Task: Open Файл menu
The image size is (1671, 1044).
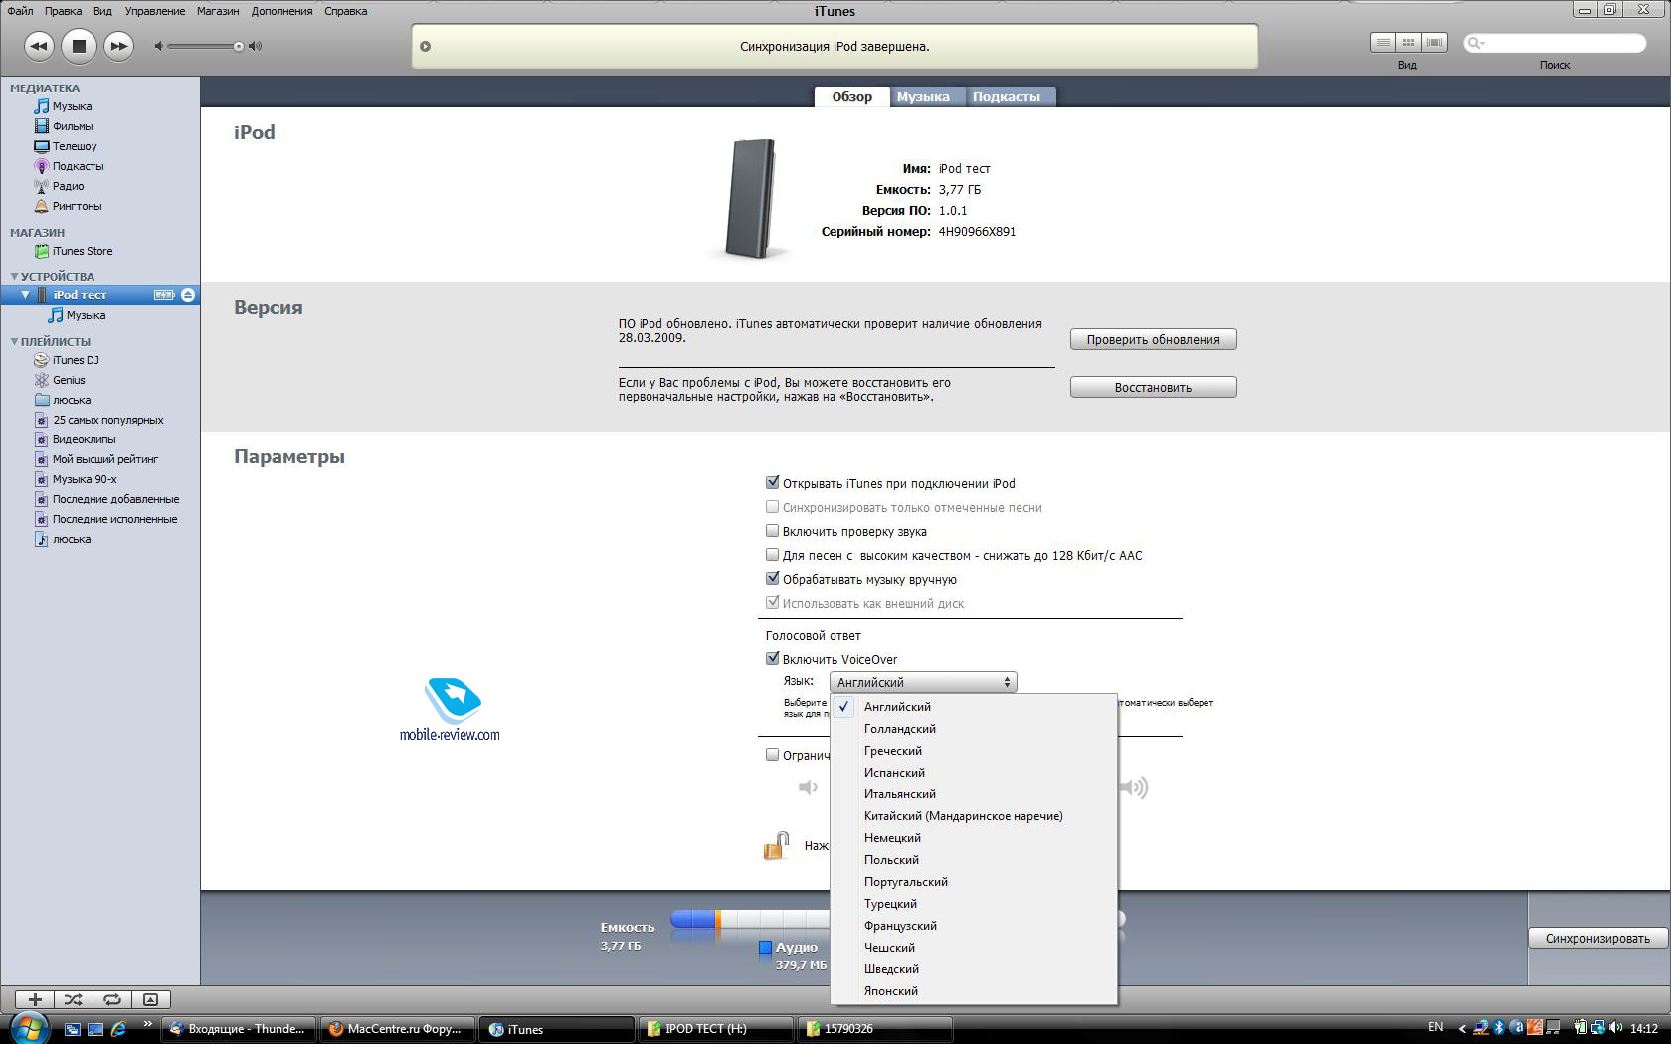Action: point(20,11)
